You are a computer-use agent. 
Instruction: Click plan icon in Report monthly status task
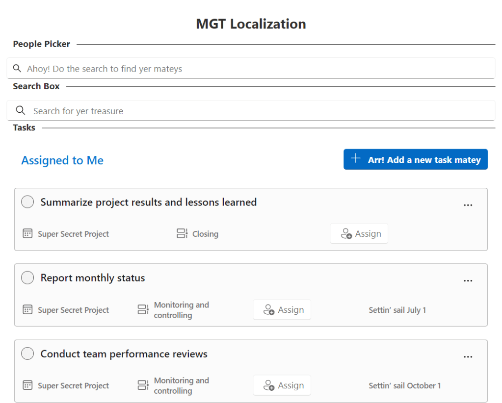coord(28,310)
